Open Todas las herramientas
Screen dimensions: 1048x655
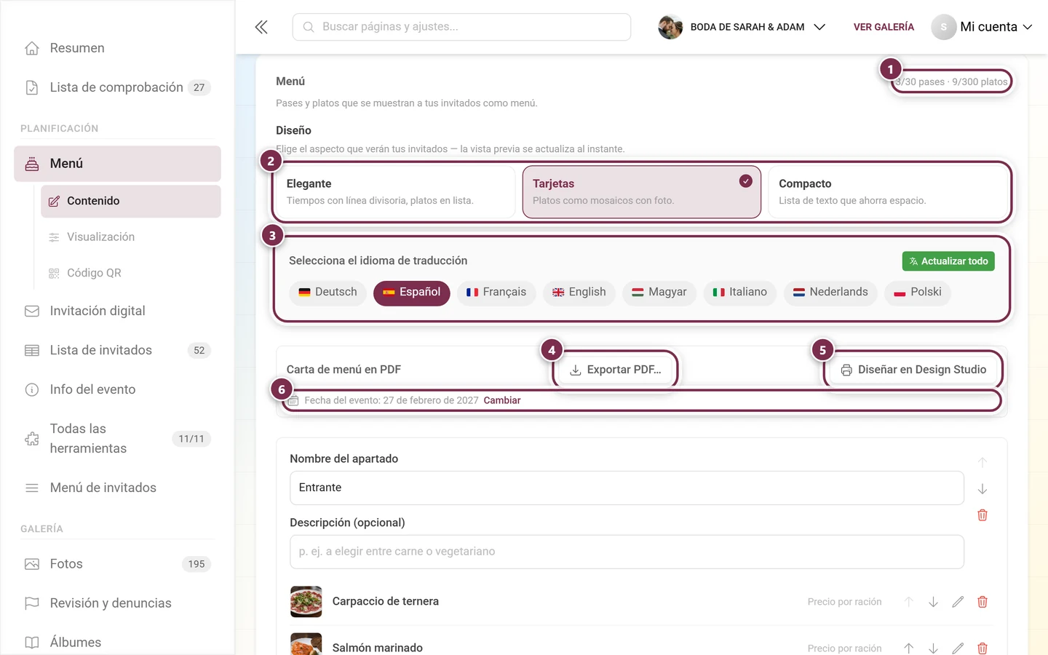click(117, 439)
